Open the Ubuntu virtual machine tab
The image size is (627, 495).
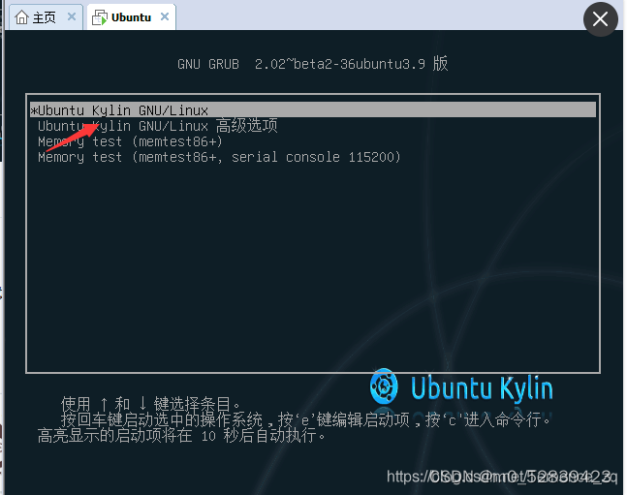pyautogui.click(x=131, y=17)
